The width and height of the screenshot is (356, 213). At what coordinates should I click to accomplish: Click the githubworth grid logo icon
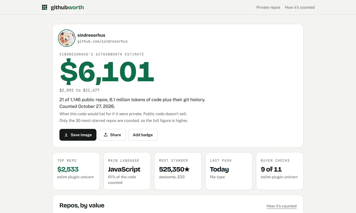click(x=45, y=7)
